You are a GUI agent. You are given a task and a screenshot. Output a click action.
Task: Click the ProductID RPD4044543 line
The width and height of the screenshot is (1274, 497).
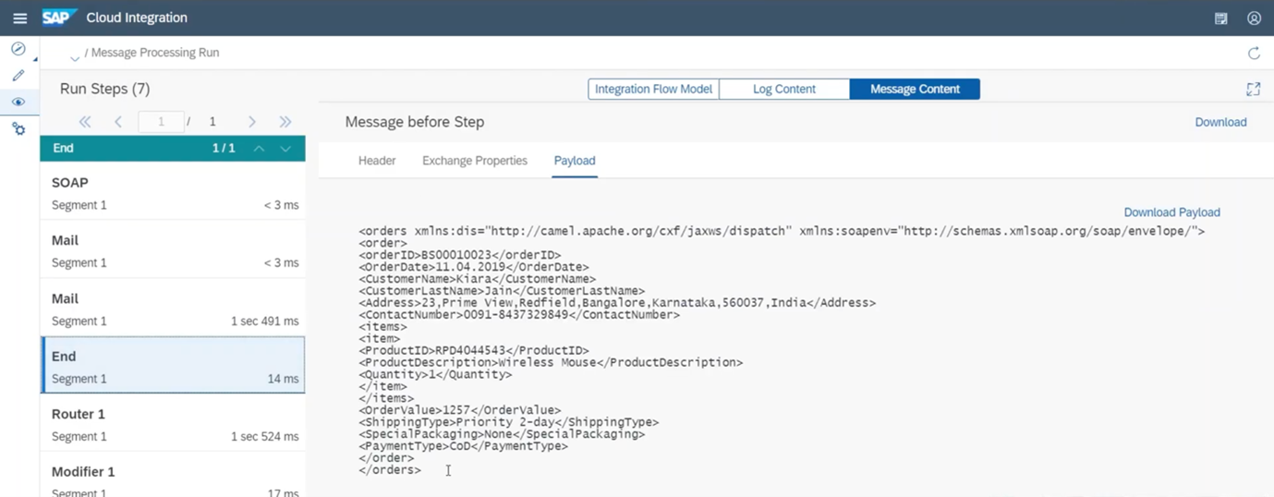pos(474,351)
